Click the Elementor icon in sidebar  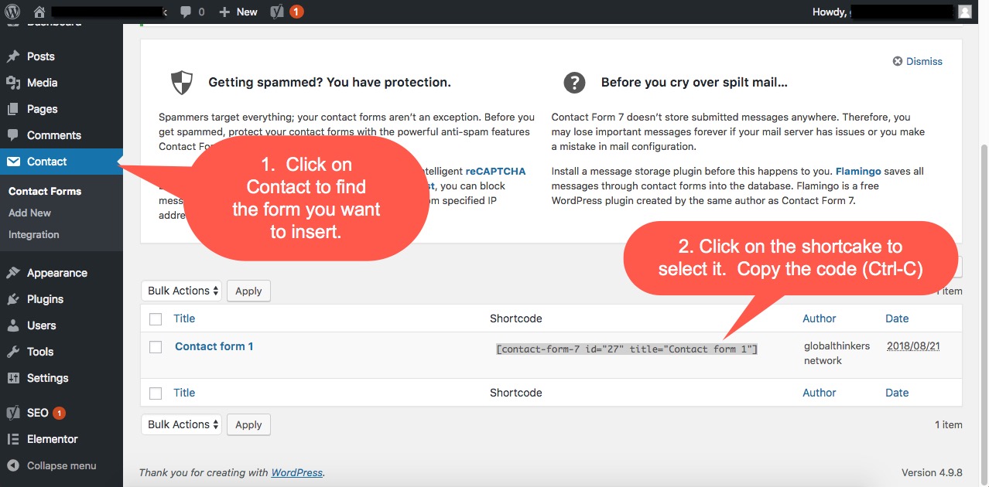coord(12,439)
